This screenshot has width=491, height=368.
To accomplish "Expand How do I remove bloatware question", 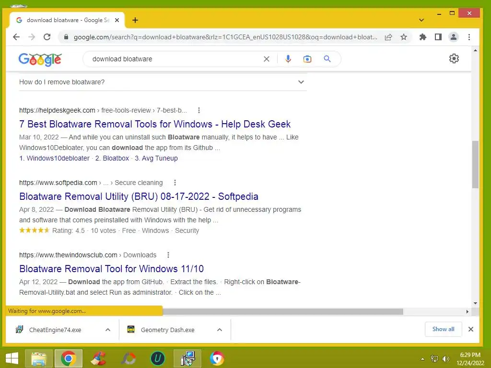I will click(x=163, y=82).
